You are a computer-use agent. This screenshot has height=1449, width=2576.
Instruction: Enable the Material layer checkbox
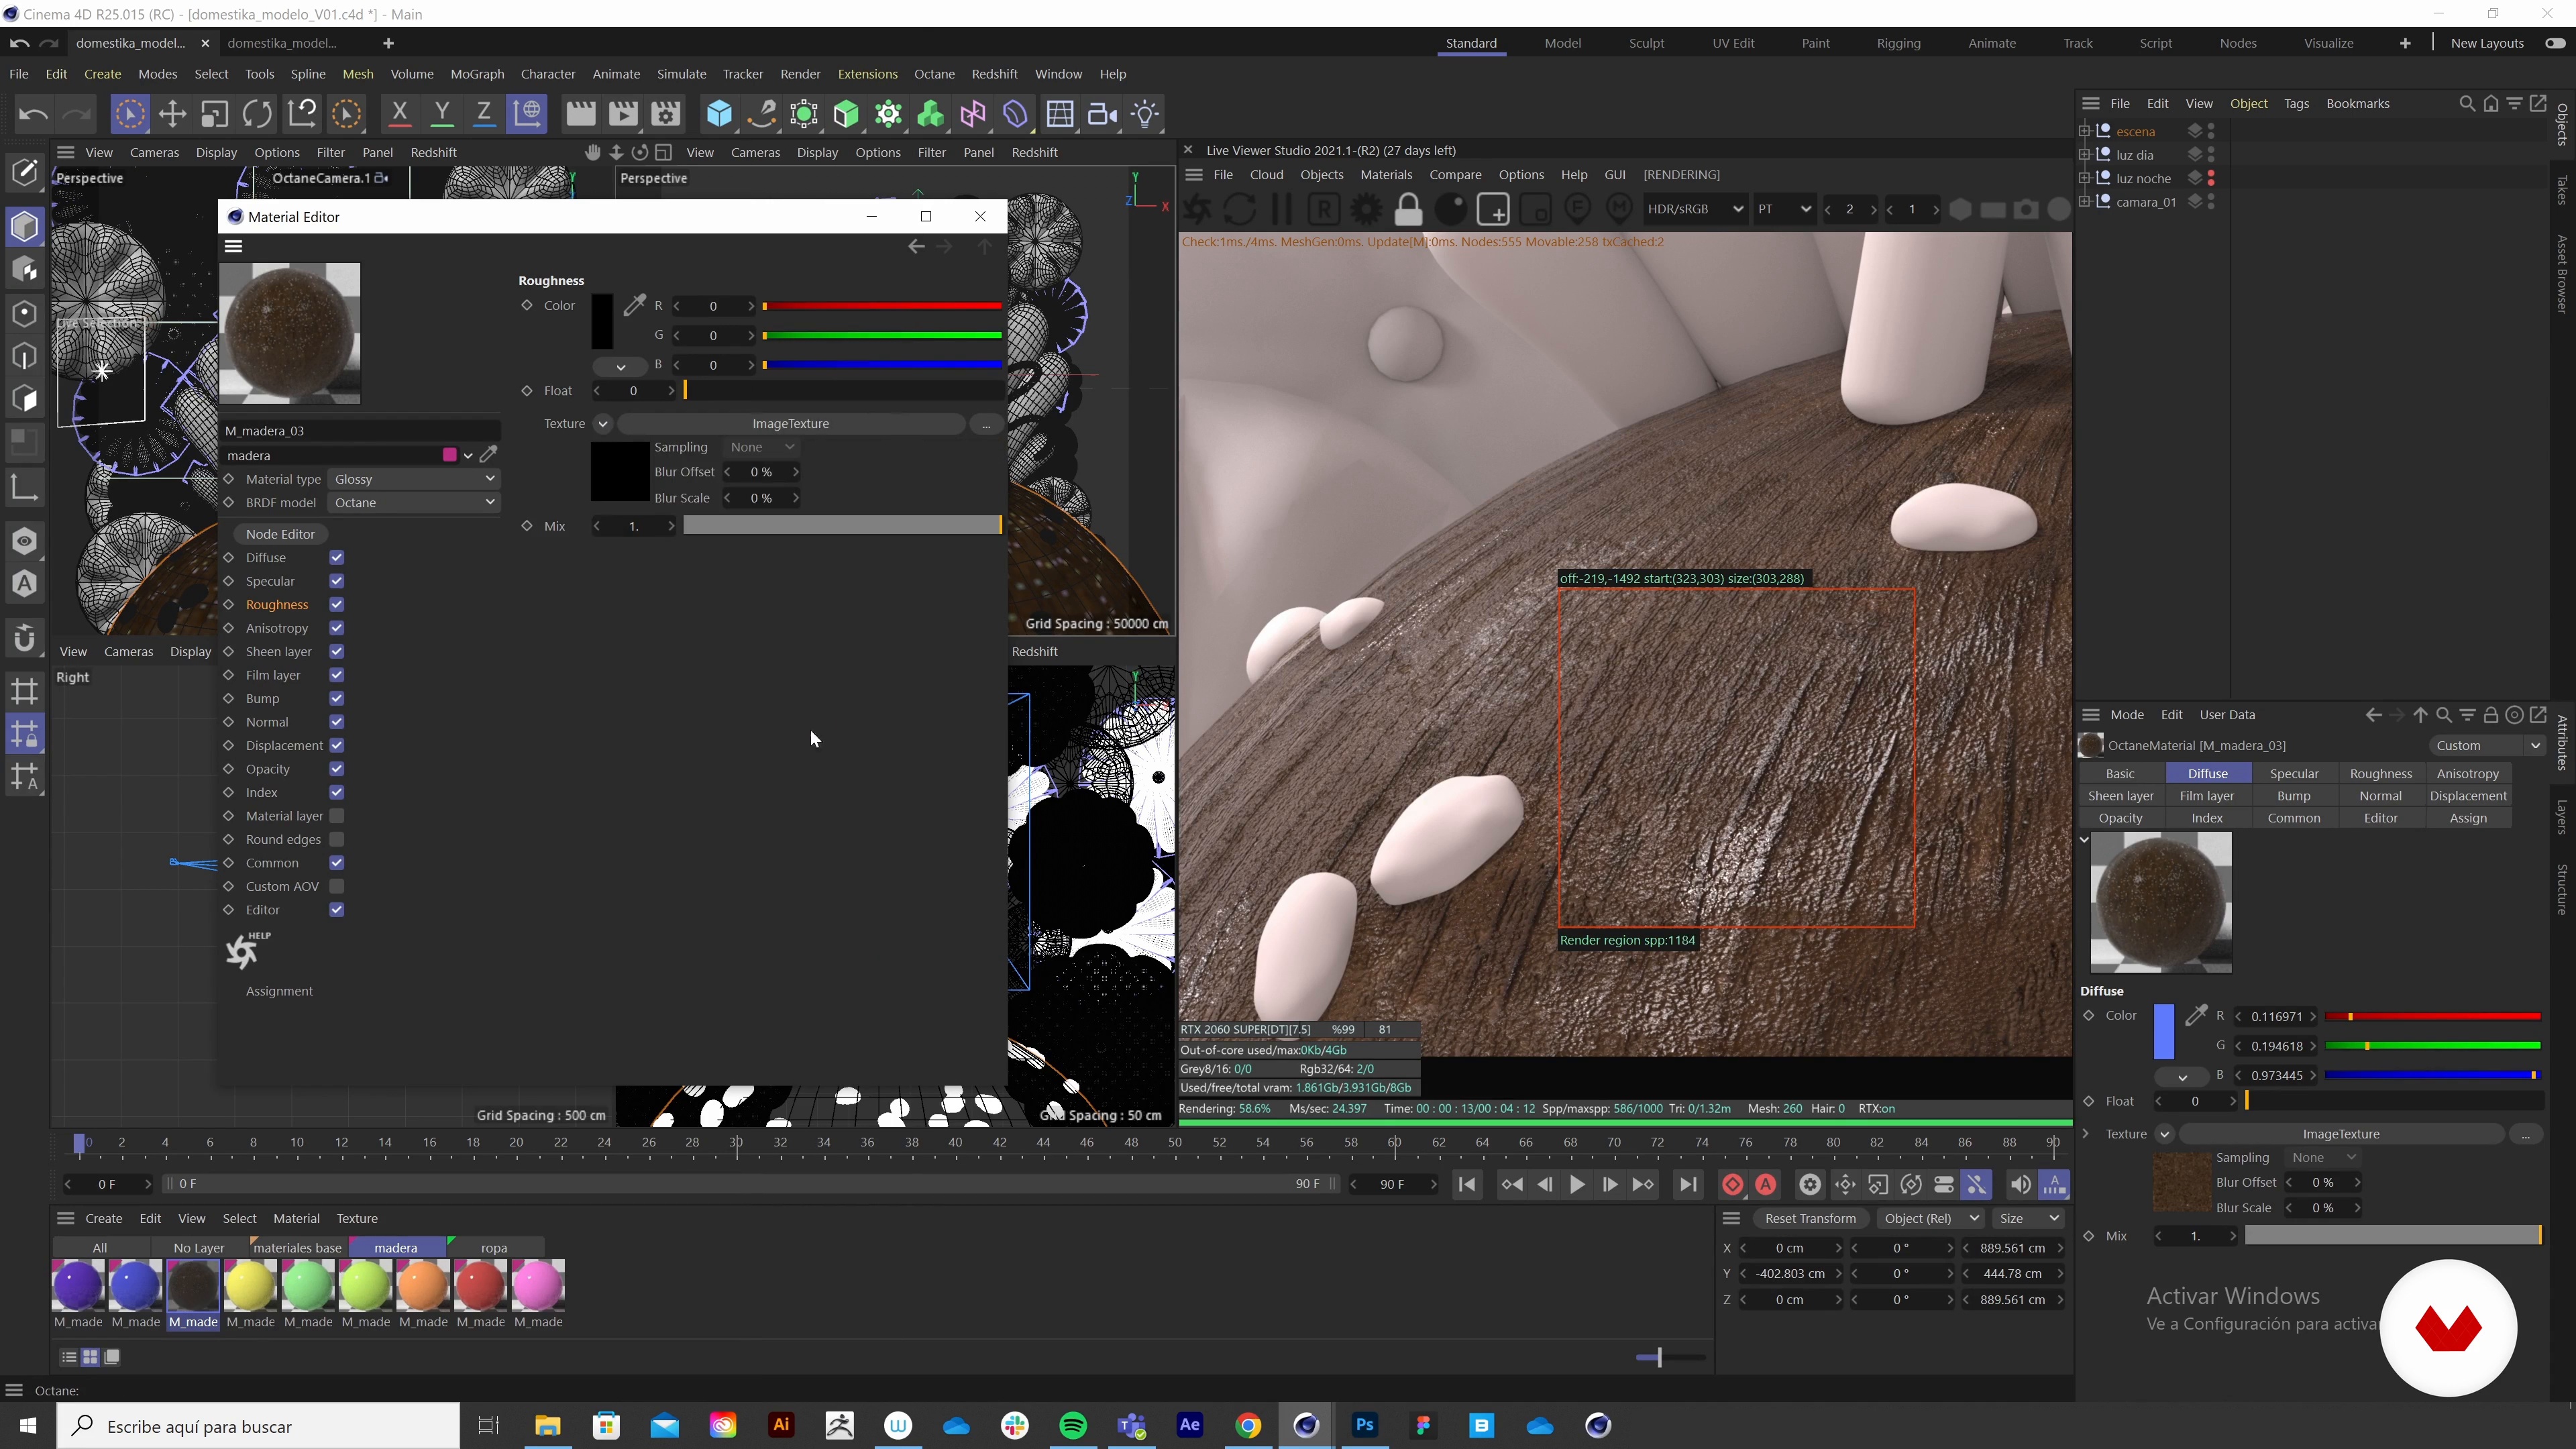point(336,816)
